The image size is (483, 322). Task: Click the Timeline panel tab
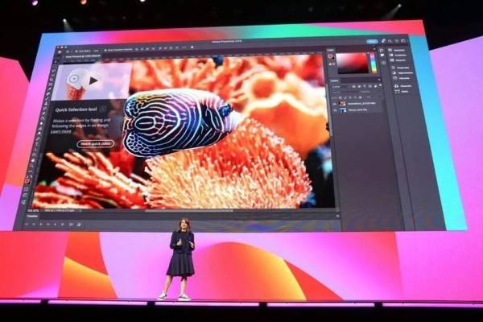[32, 216]
